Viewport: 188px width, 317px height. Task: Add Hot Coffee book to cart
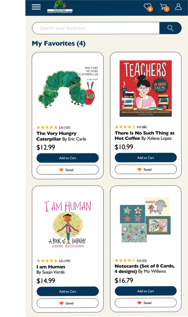point(146,157)
